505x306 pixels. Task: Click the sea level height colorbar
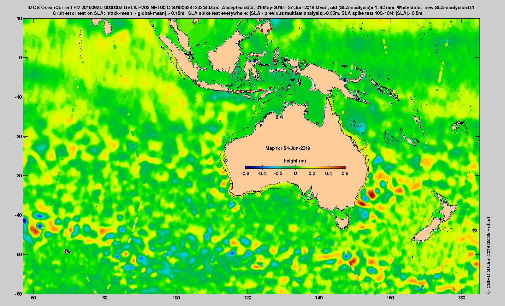(295, 168)
